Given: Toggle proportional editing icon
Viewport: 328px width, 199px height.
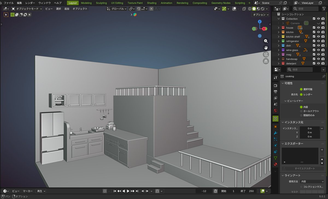Looking at the screenshot, I should pos(151,9).
